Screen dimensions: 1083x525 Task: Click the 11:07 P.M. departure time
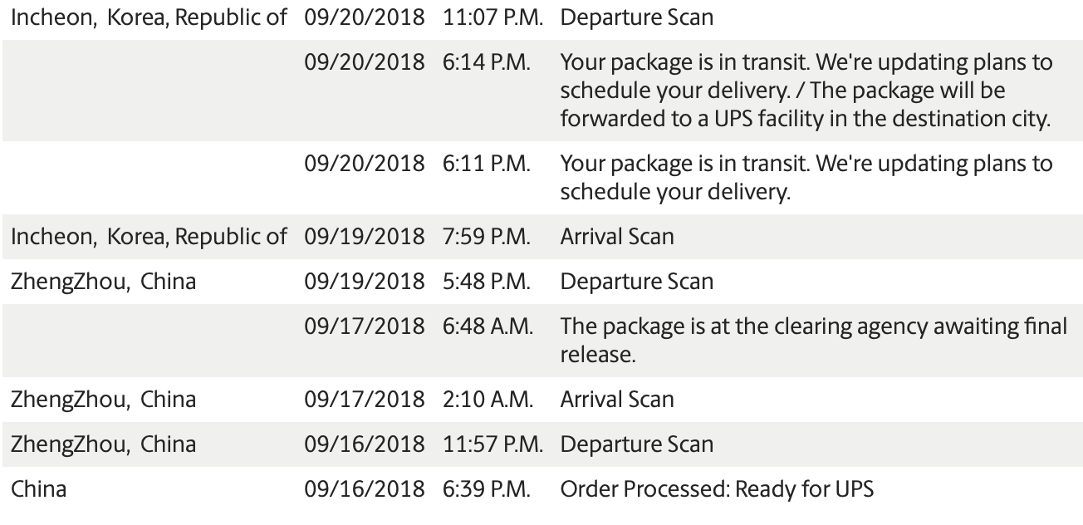493,17
